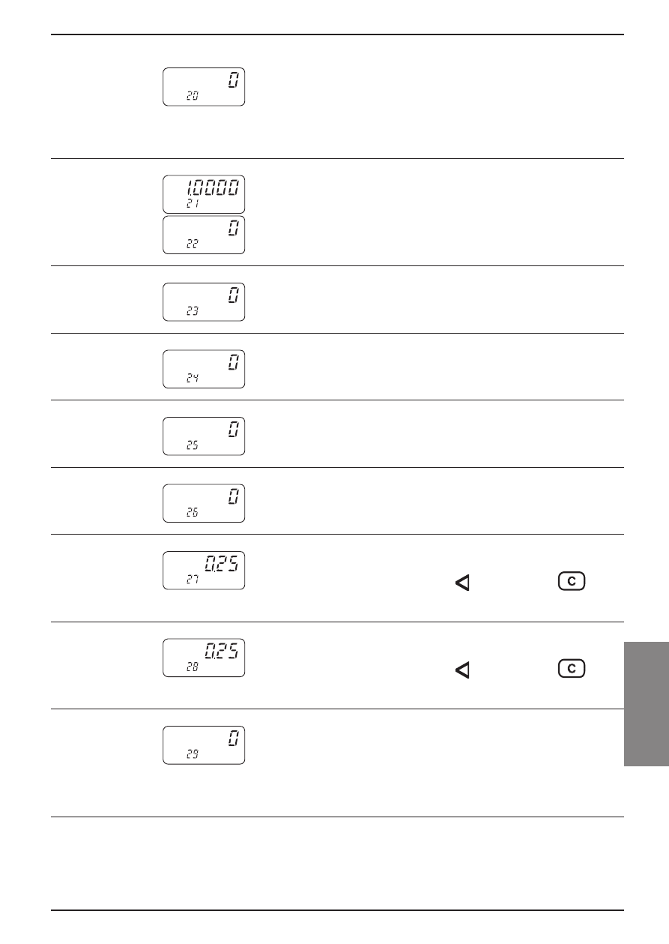Click the small index number 29
Screen dimensions: 669x944
coord(193,755)
